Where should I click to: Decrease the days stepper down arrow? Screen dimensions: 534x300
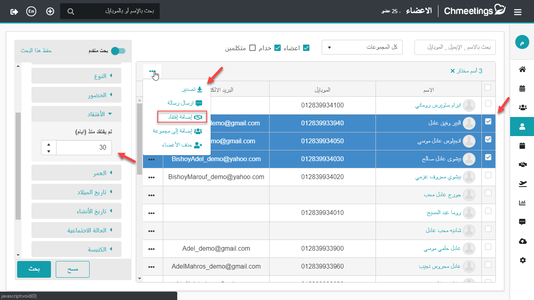[49, 151]
